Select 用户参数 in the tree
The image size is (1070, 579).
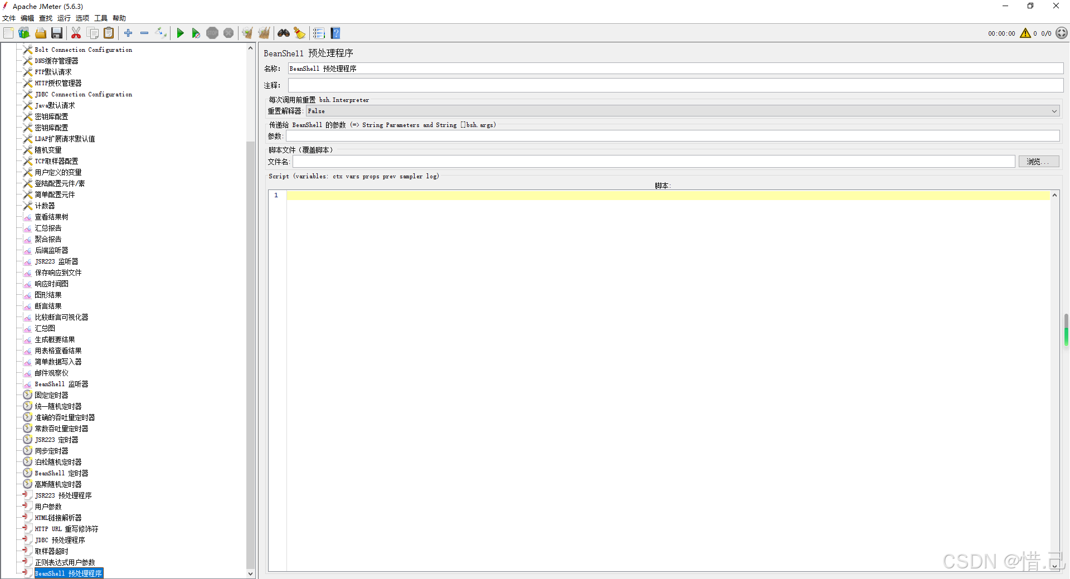tap(48, 507)
